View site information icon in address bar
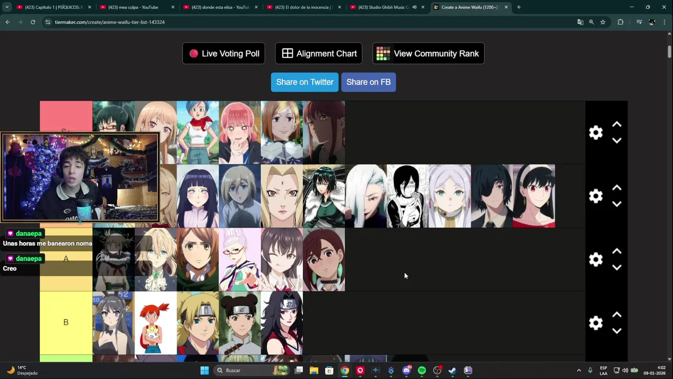 click(x=48, y=22)
